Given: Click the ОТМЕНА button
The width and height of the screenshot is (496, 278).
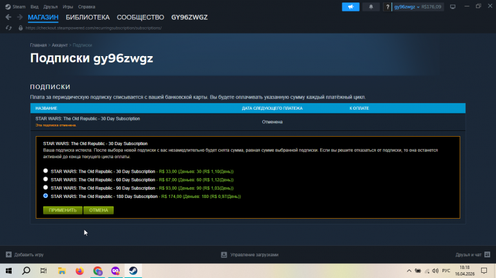Looking at the screenshot, I should point(98,210).
